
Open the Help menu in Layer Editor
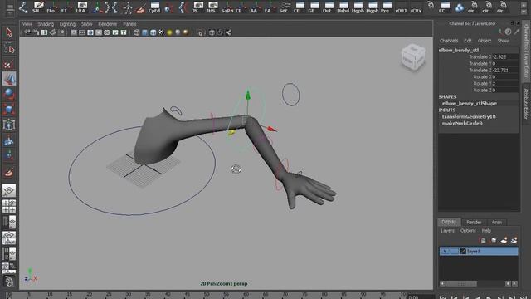pos(486,231)
